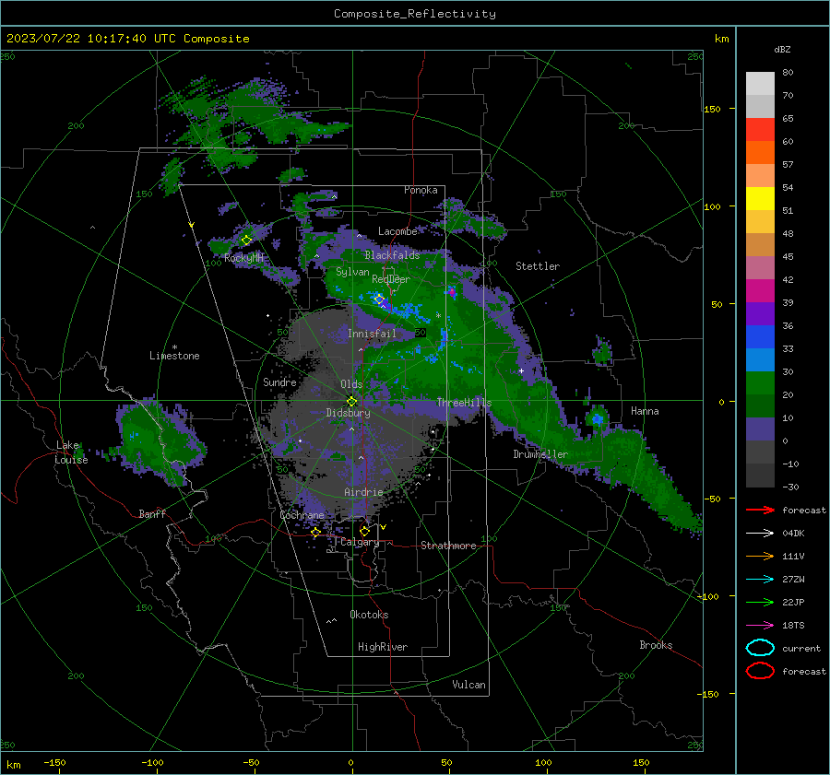The width and height of the screenshot is (830, 775).
Task: Click the Olds city label
Action: point(351,384)
